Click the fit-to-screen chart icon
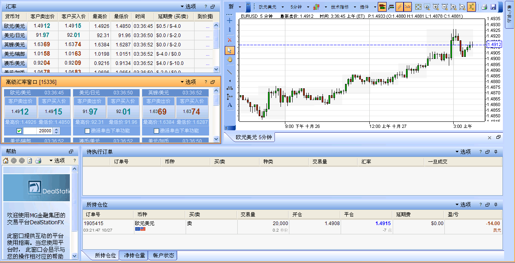Image resolution: width=515 pixels, height=263 pixels. pos(418,7)
